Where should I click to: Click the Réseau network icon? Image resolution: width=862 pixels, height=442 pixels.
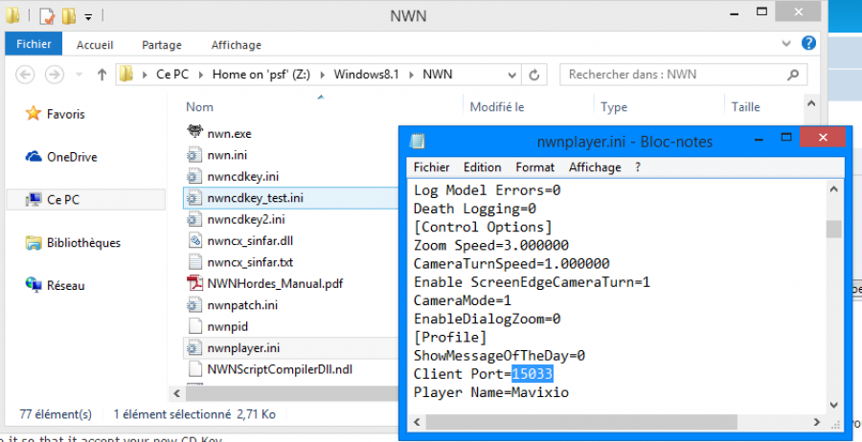pyautogui.click(x=34, y=285)
